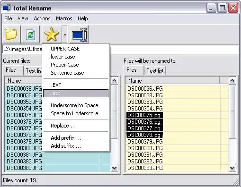Choose Space to Underscore

tap(76, 113)
